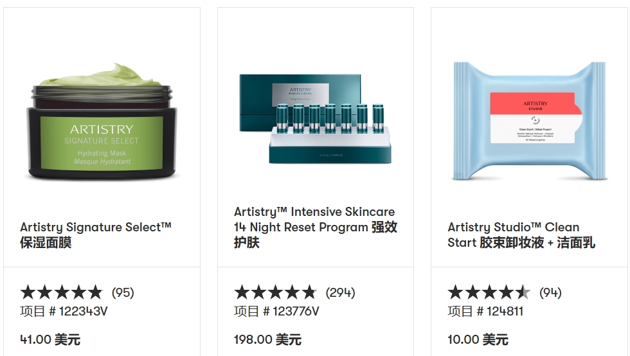Open Artistry Intensive Skincare 14 Night title
The height and width of the screenshot is (356, 630).
(314, 227)
